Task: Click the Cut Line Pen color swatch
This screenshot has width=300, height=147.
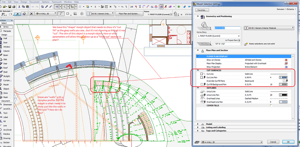Action: 283,77
